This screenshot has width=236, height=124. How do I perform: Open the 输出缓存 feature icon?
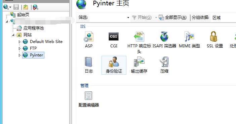(139, 62)
